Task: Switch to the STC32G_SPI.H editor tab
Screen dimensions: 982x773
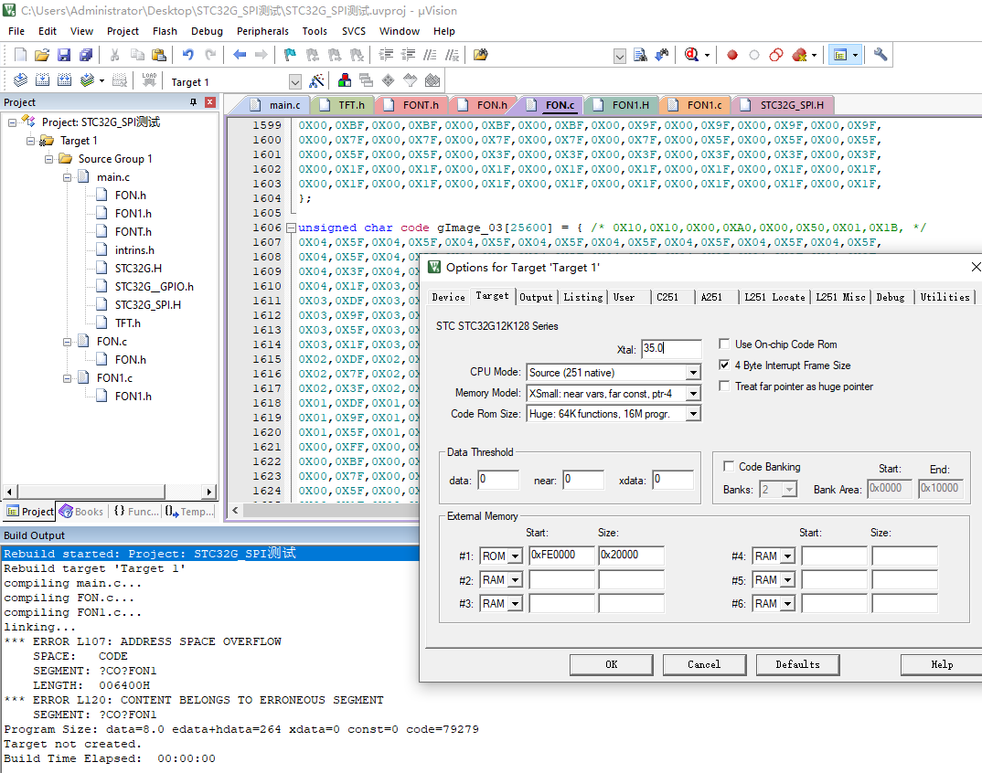Action: coord(785,105)
